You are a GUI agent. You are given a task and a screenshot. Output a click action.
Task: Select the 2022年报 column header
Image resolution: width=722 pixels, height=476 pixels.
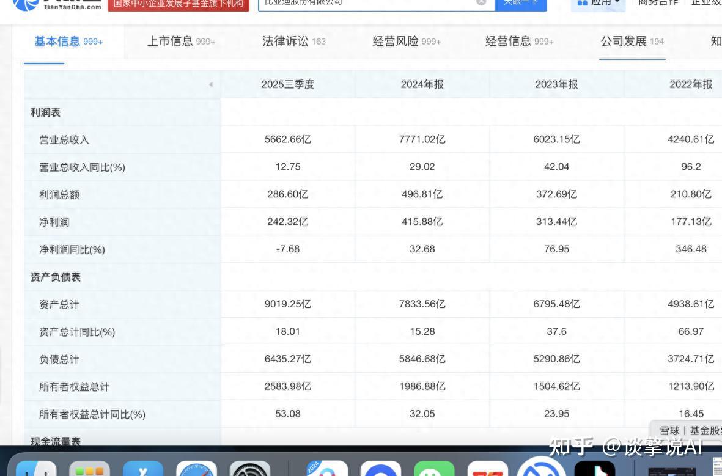point(691,84)
